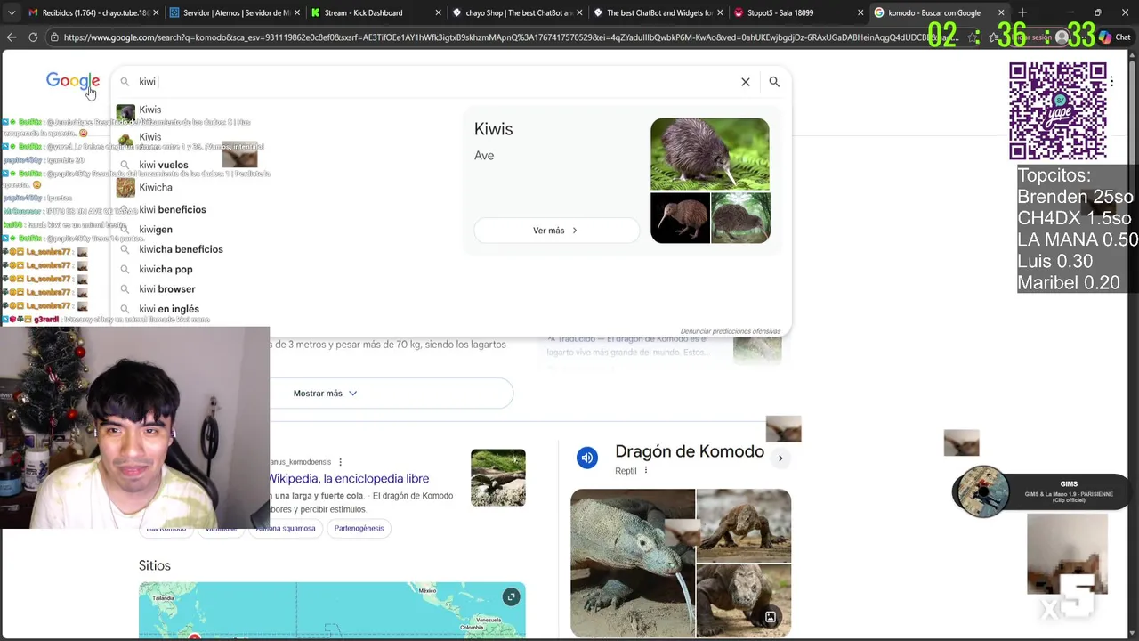Close the komodo - Buscar con Google tab
The image size is (1139, 641).
1001,12
